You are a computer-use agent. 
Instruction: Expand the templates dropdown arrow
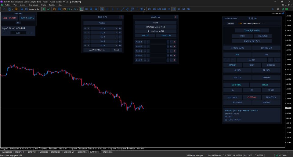coord(12,9)
